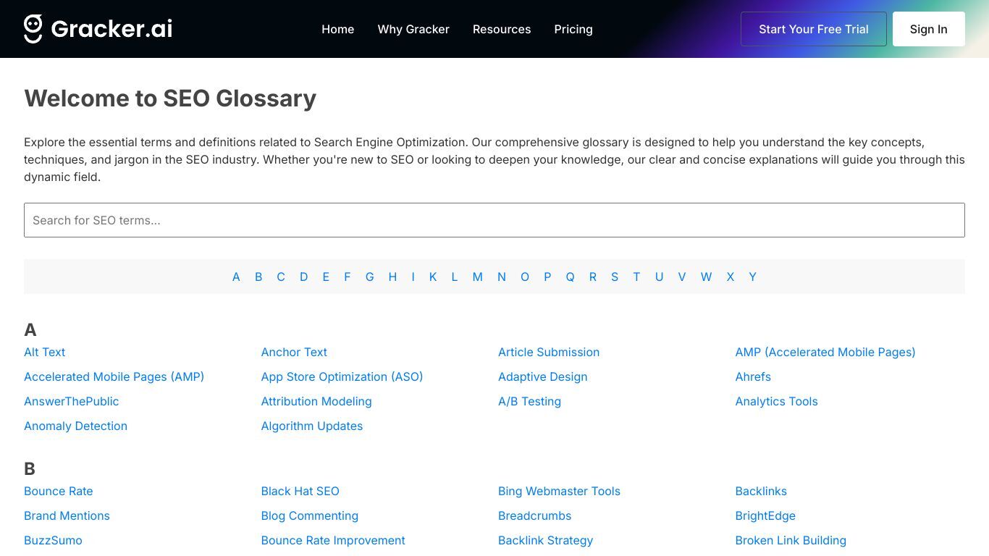This screenshot has width=989, height=556.
Task: Open the Alt Text glossary entry
Action: click(45, 352)
